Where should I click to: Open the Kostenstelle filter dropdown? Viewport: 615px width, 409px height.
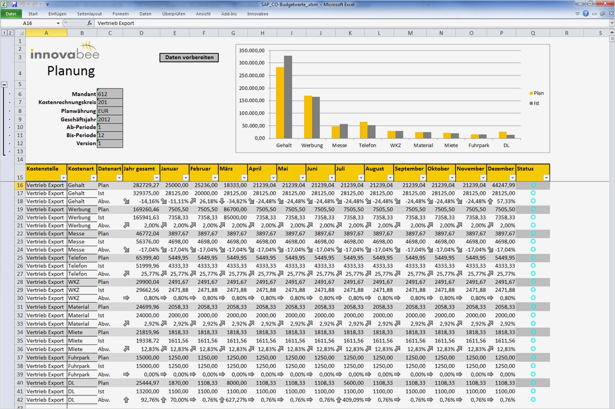tap(63, 178)
